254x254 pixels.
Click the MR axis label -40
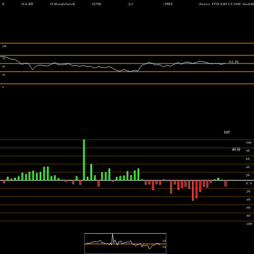pyautogui.click(x=248, y=200)
